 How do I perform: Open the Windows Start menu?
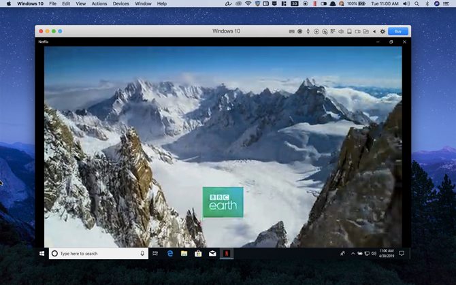tap(42, 253)
